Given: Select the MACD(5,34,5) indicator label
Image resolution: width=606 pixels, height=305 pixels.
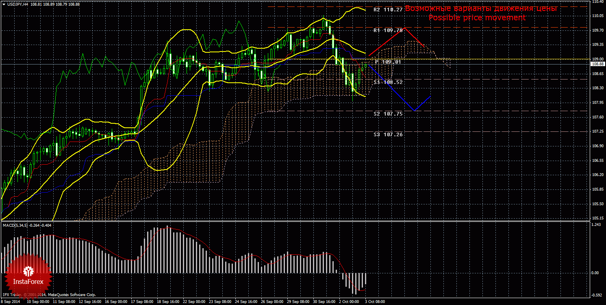Looking at the screenshot, I should pyautogui.click(x=15, y=225).
